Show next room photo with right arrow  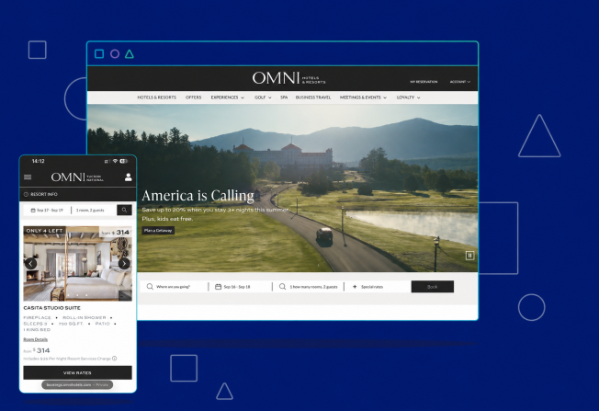point(124,263)
